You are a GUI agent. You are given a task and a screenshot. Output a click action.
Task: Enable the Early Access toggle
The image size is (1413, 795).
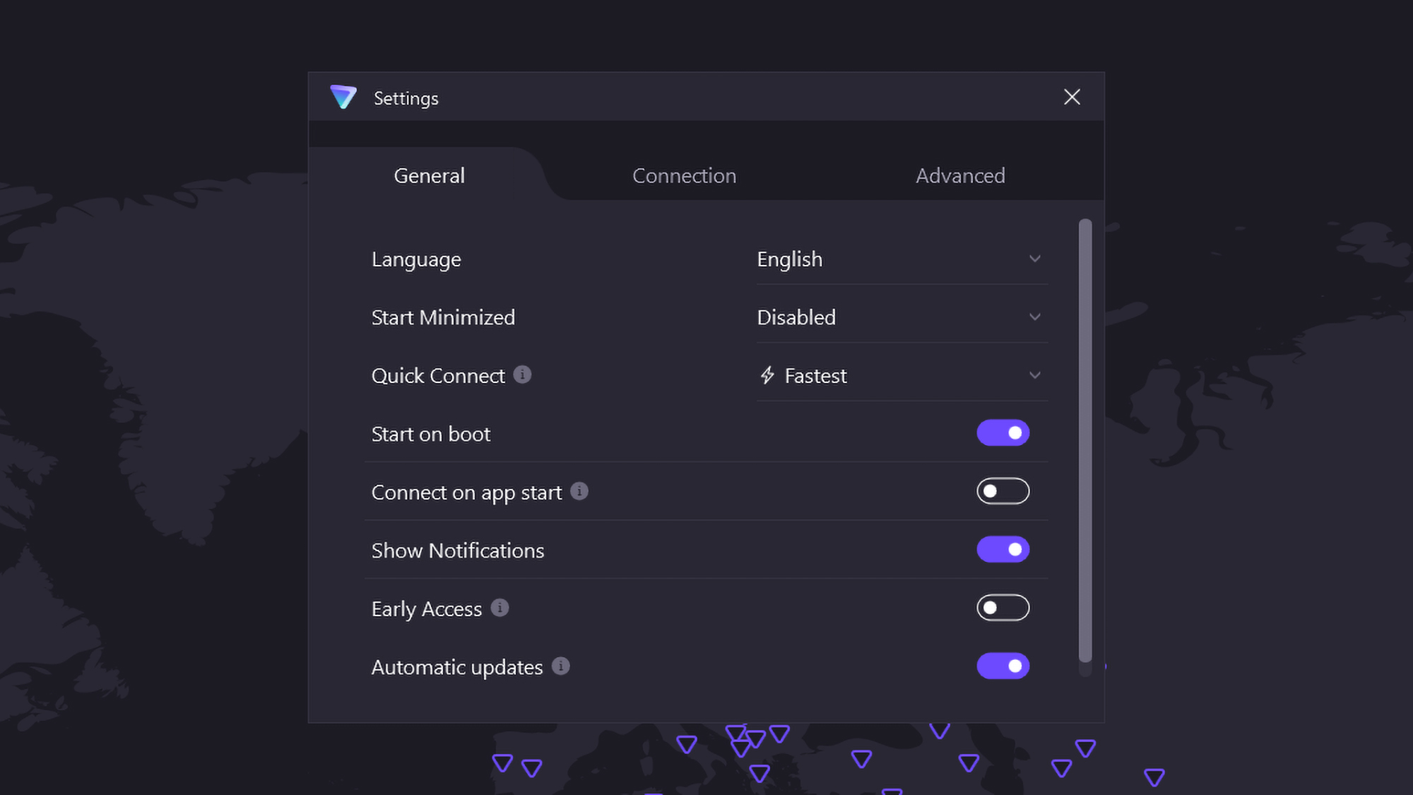(1003, 608)
